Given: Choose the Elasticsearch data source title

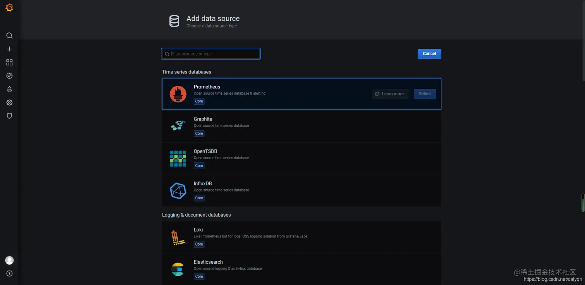Looking at the screenshot, I should pyautogui.click(x=208, y=262).
